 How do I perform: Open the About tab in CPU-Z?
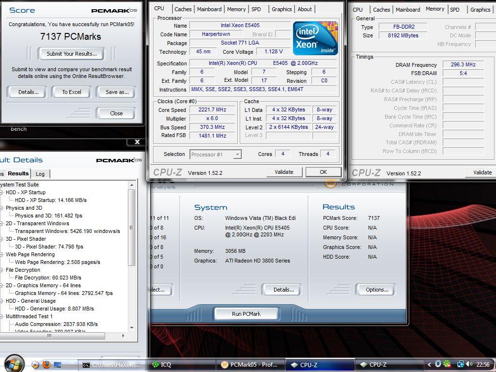[x=305, y=9]
